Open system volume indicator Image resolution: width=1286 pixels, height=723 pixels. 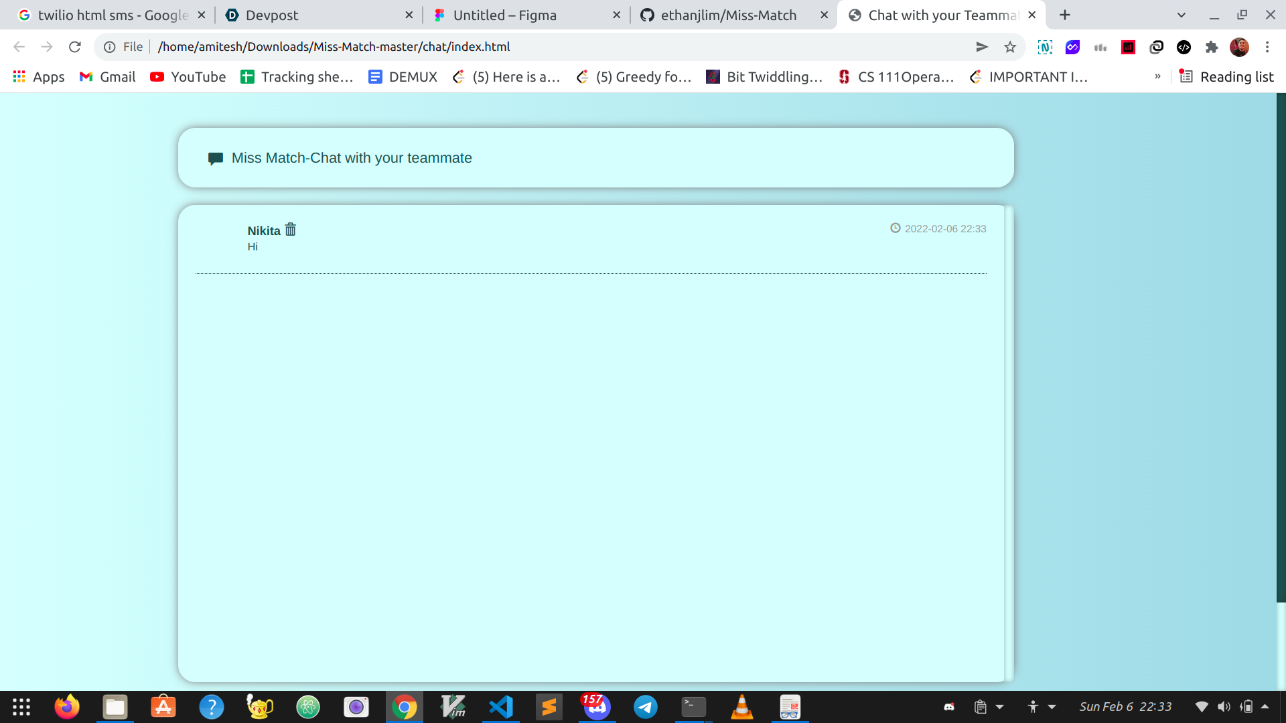click(1224, 707)
